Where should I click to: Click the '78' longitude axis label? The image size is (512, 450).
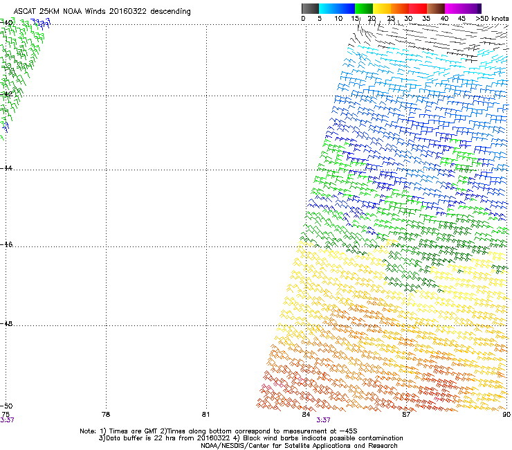coord(106,415)
